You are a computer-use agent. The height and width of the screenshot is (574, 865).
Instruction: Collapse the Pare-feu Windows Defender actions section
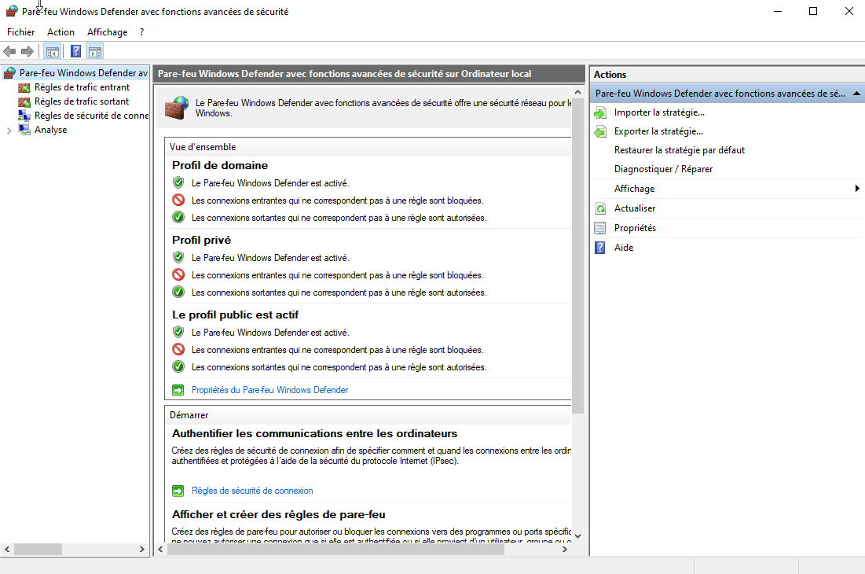(x=856, y=94)
